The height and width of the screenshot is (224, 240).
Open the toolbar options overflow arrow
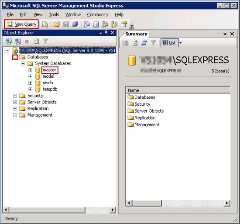click(x=132, y=27)
